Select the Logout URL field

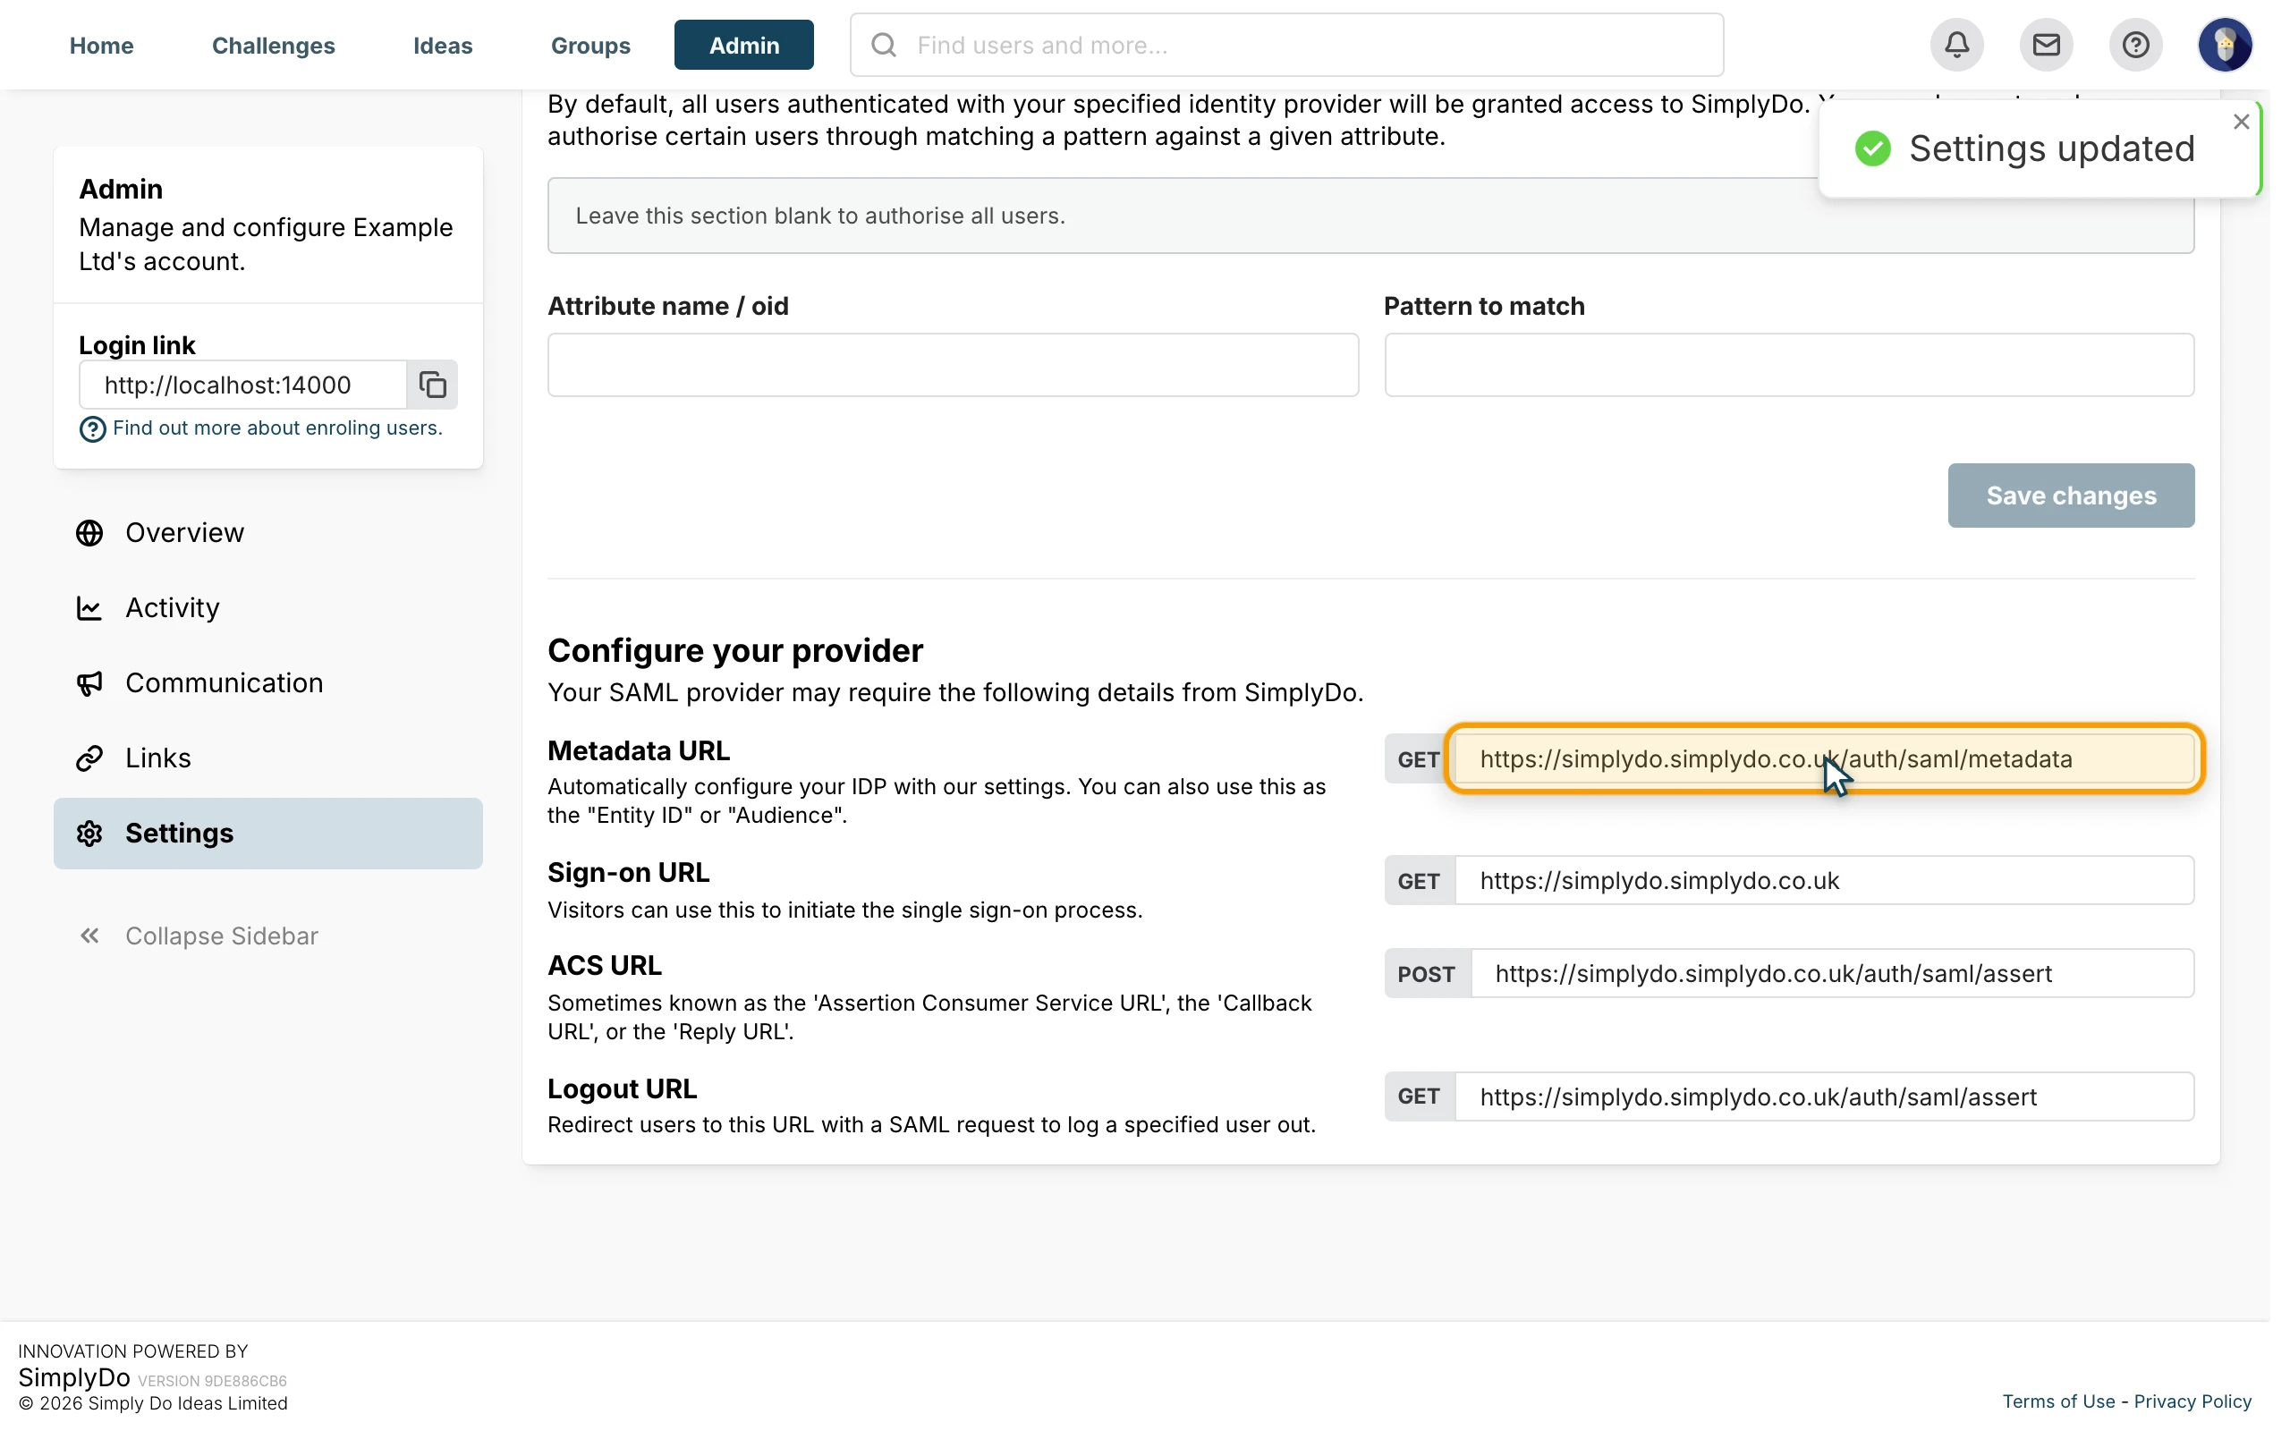point(1823,1096)
